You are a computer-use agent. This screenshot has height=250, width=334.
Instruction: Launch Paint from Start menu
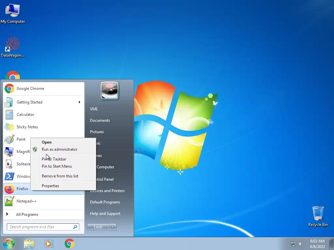coord(17,139)
